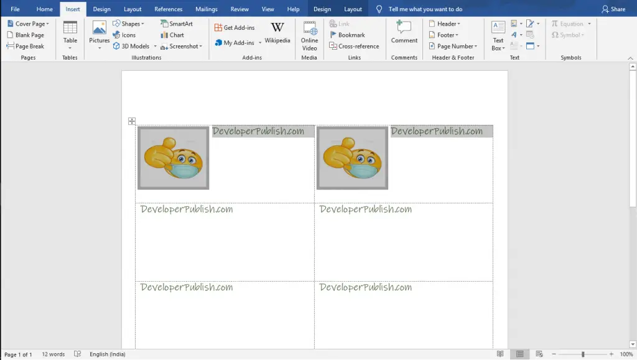
Task: Insert a Cross-reference
Action: point(354,46)
